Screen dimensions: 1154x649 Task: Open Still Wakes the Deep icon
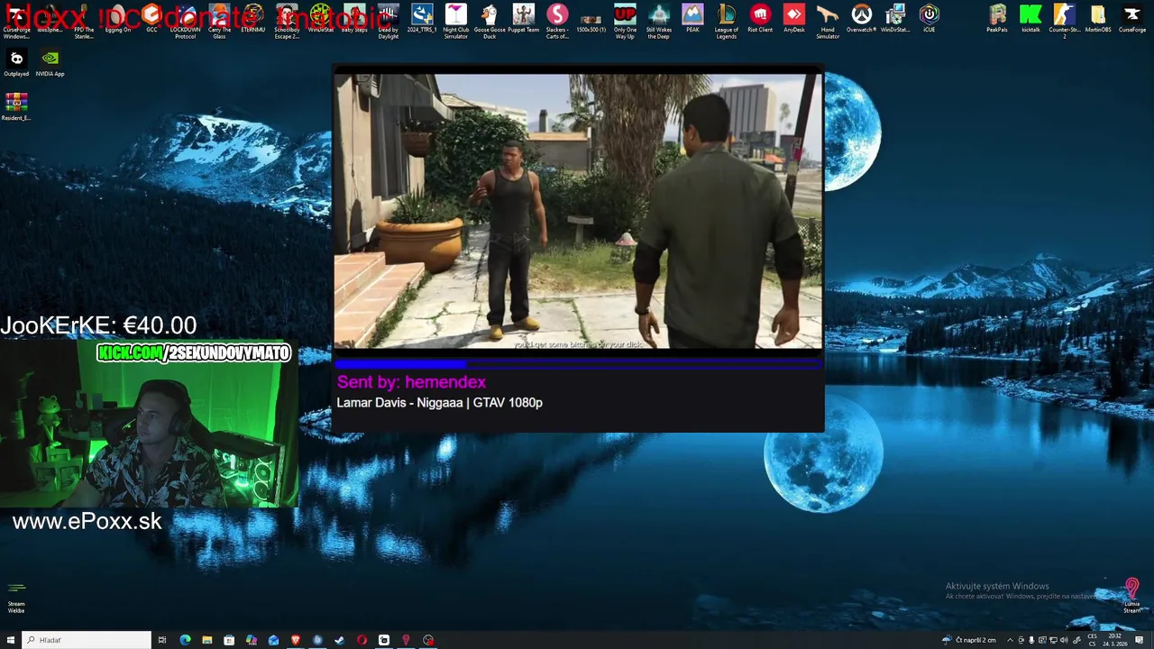pos(659,21)
